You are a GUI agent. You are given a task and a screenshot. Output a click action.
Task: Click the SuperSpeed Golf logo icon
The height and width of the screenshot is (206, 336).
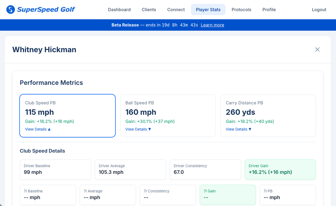tap(11, 9)
